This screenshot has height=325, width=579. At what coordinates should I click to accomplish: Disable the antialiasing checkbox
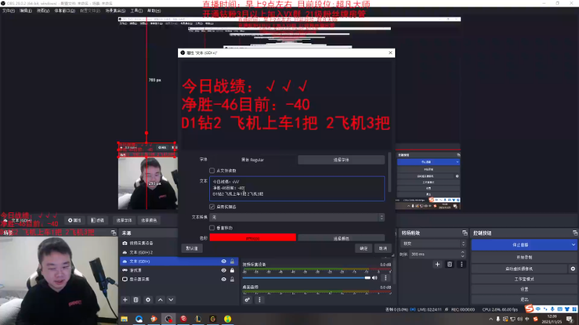pyautogui.click(x=212, y=207)
